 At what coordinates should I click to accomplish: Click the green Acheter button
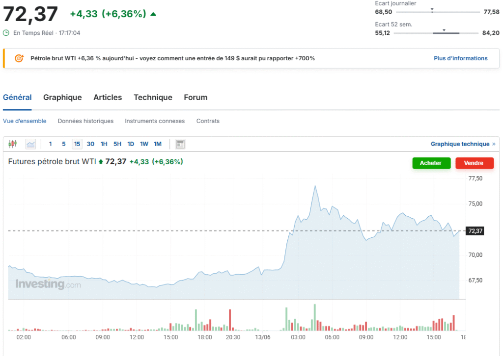[x=431, y=163]
